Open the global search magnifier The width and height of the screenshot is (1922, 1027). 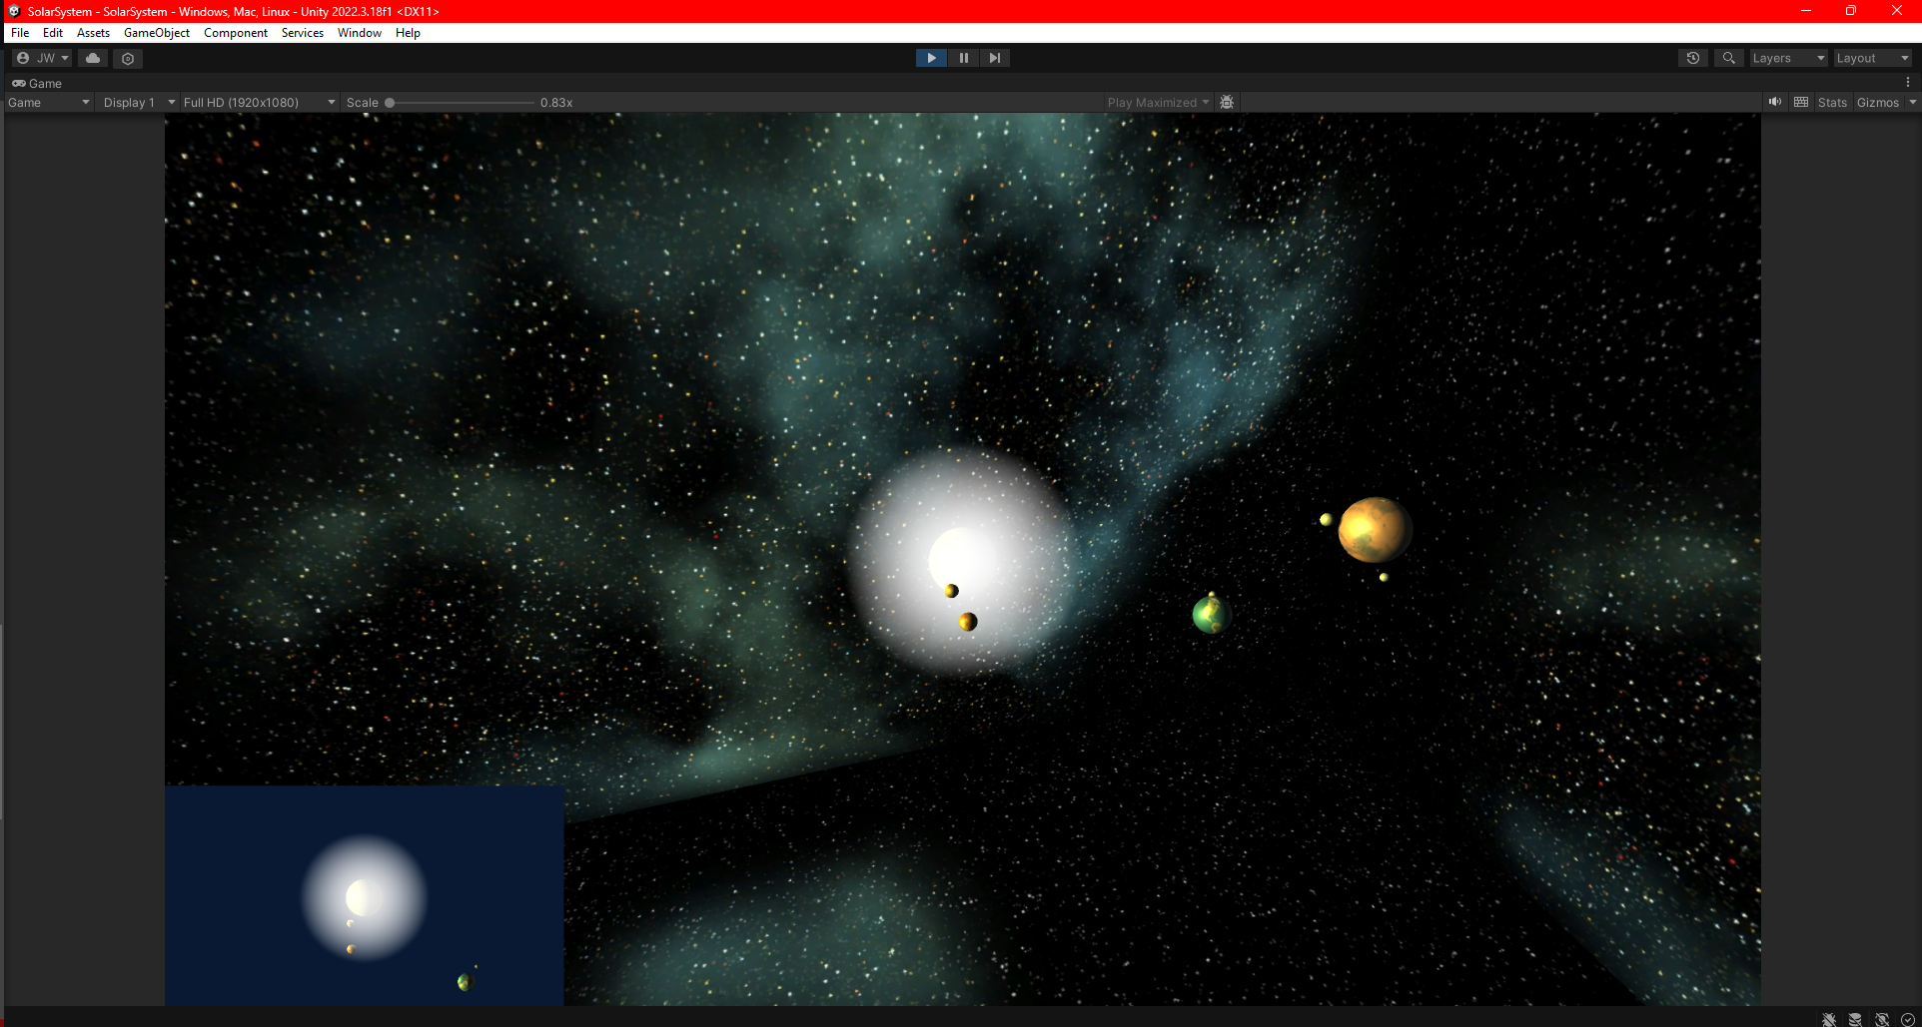(1729, 58)
